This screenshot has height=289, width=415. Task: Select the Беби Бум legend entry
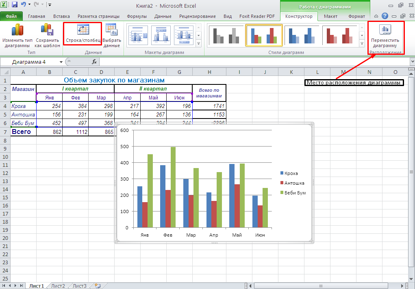click(x=295, y=193)
